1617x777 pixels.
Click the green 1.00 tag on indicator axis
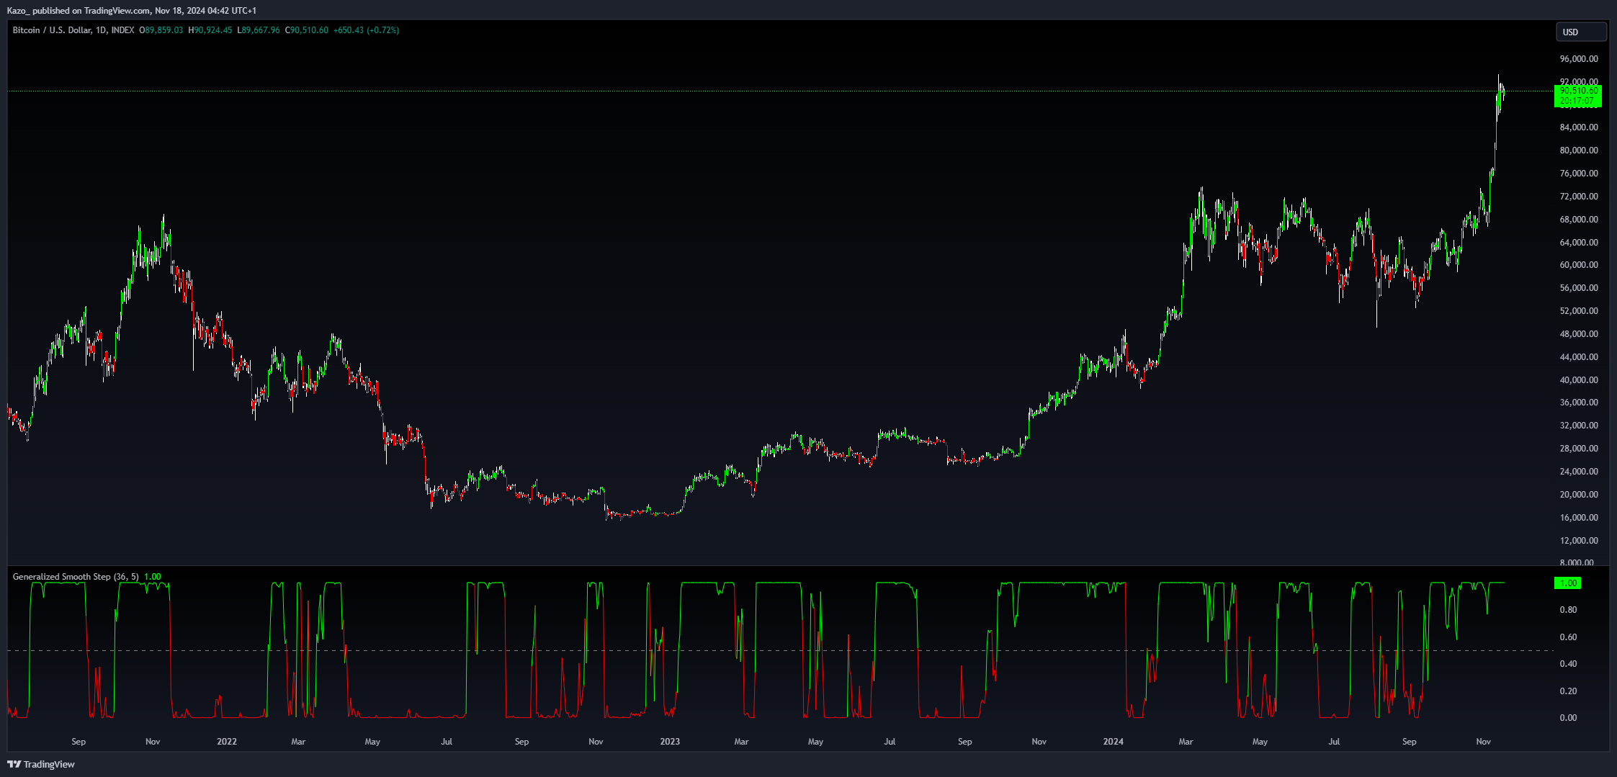1568,583
